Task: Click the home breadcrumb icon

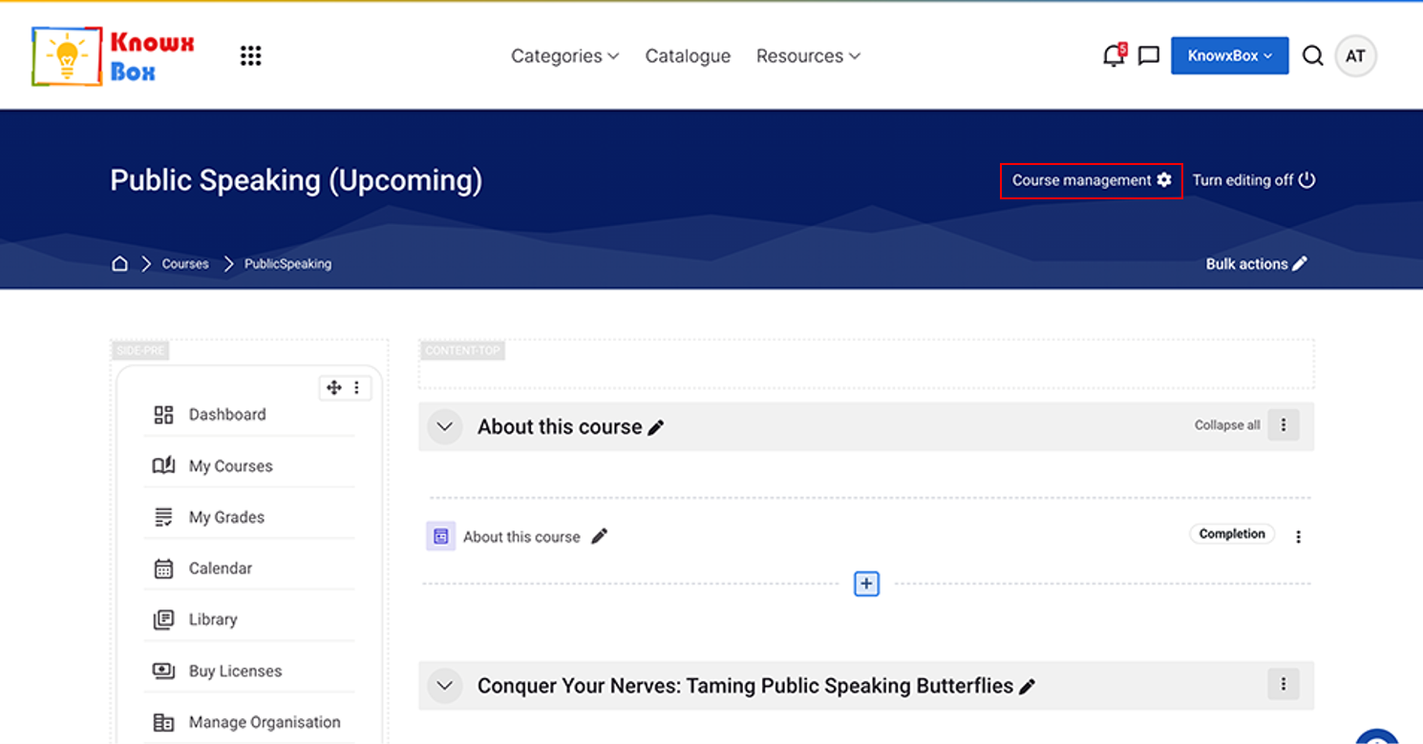Action: pos(119,263)
